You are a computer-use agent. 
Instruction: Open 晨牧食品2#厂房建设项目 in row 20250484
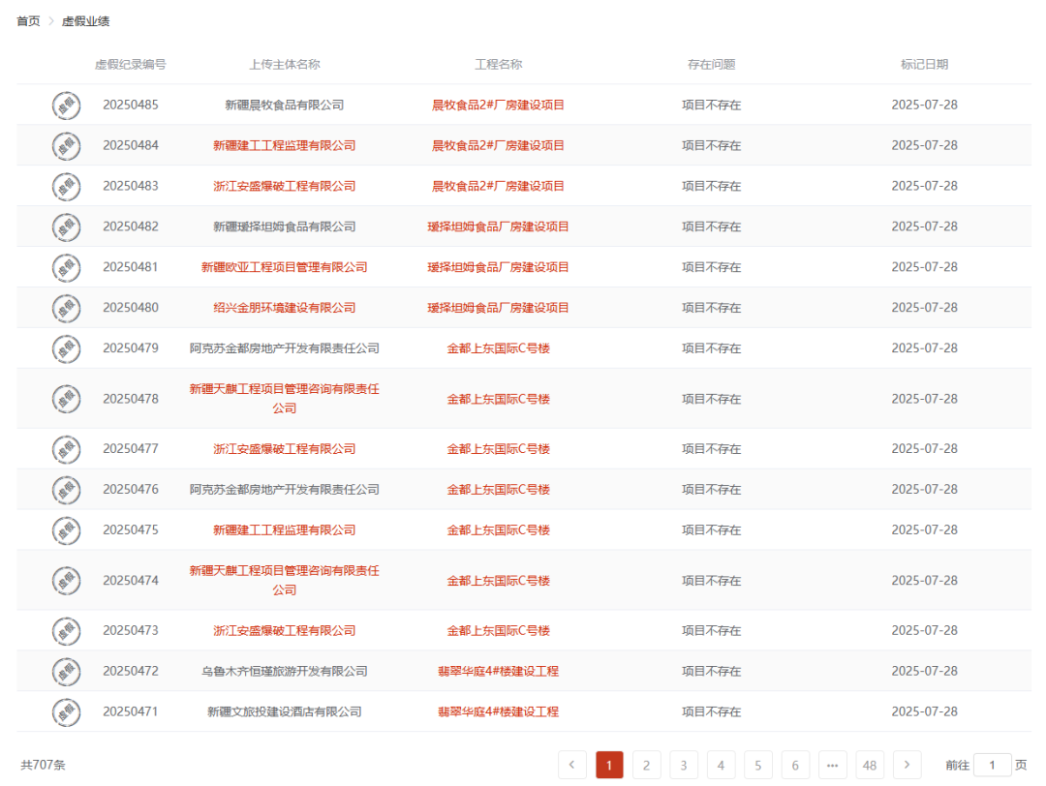click(x=499, y=145)
